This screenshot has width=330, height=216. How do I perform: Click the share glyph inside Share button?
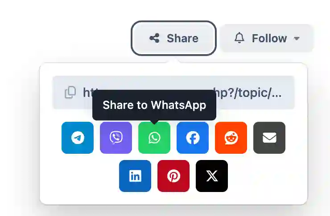pos(154,38)
